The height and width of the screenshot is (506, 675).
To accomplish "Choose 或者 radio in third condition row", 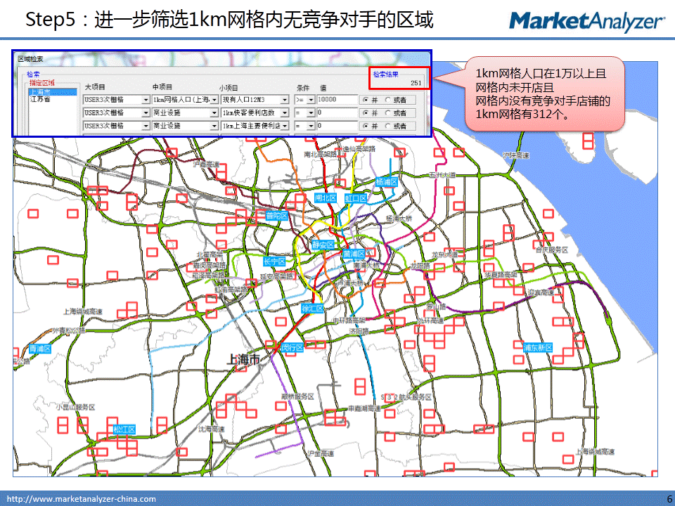I will [388, 126].
